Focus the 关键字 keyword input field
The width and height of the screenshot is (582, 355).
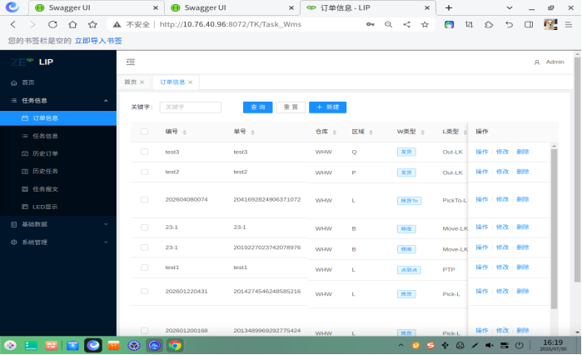coord(191,107)
